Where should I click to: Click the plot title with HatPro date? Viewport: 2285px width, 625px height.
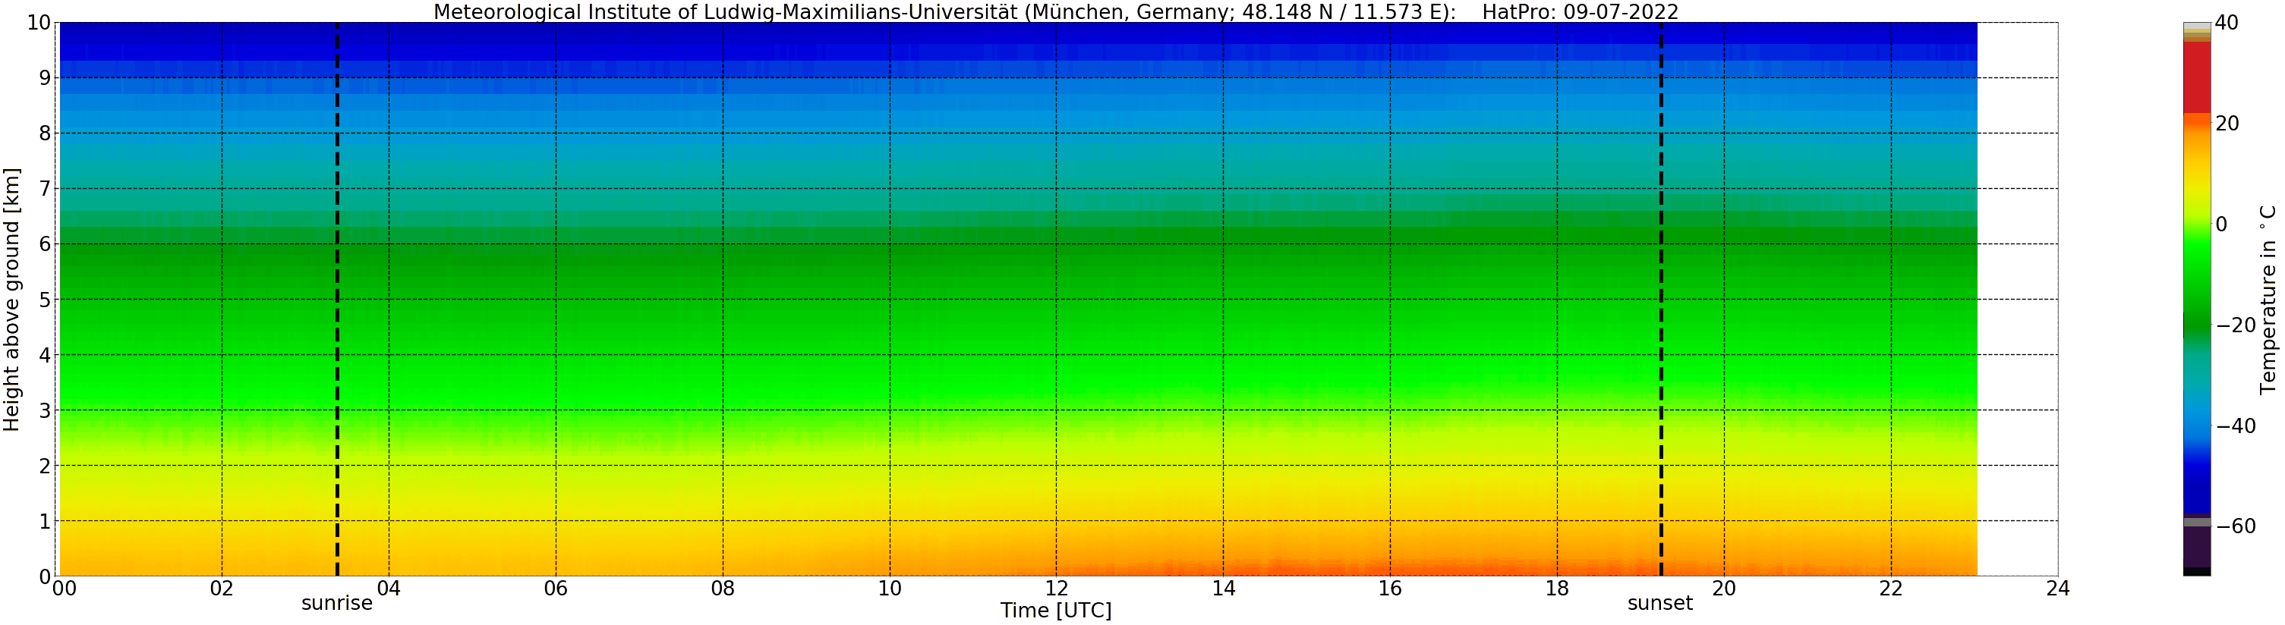(x=1055, y=11)
